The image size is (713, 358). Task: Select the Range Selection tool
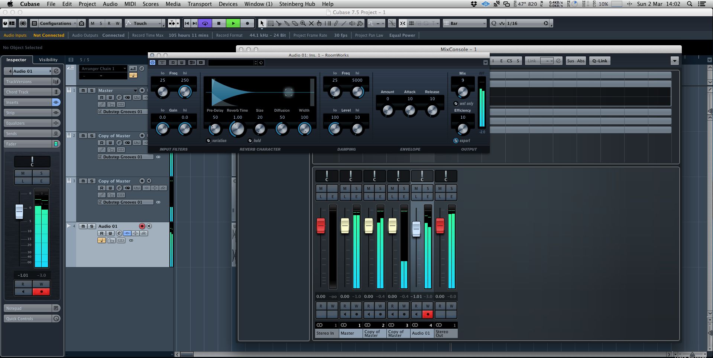270,23
